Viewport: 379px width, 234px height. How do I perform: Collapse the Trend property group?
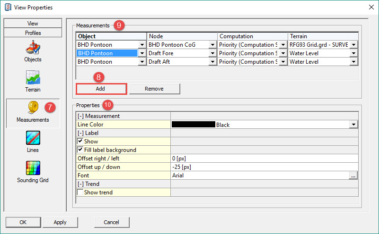[80, 184]
